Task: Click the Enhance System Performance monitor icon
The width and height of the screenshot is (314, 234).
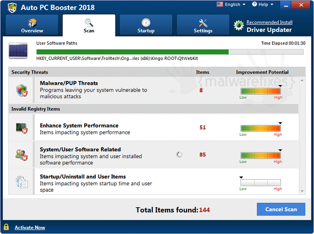Action: 22,128
